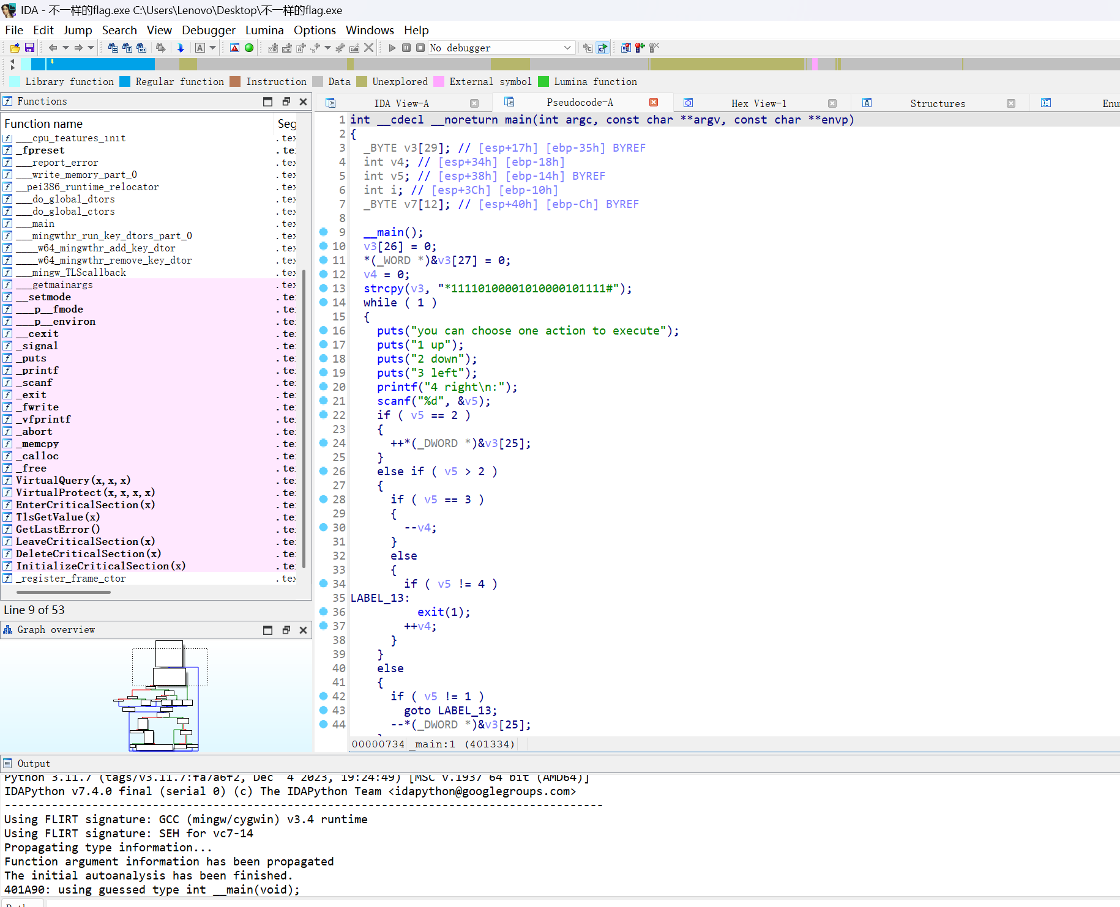Click the blue down arrow toolbar icon
Image resolution: width=1120 pixels, height=907 pixels.
[181, 48]
